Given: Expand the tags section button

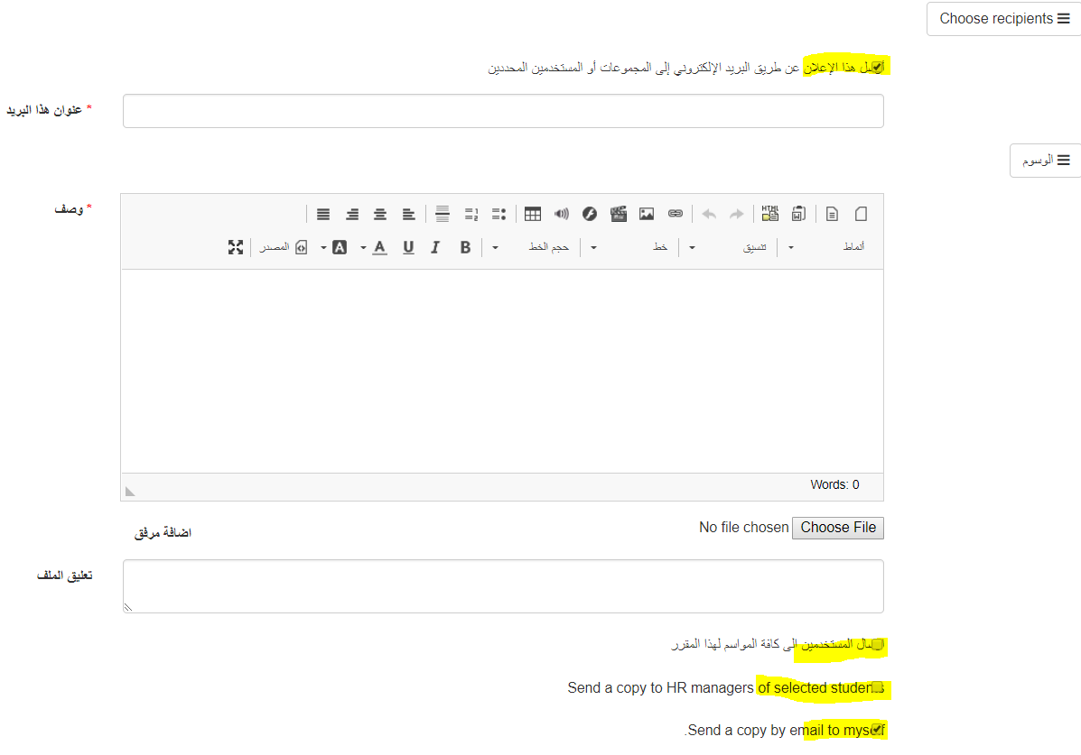Looking at the screenshot, I should pos(1045,161).
